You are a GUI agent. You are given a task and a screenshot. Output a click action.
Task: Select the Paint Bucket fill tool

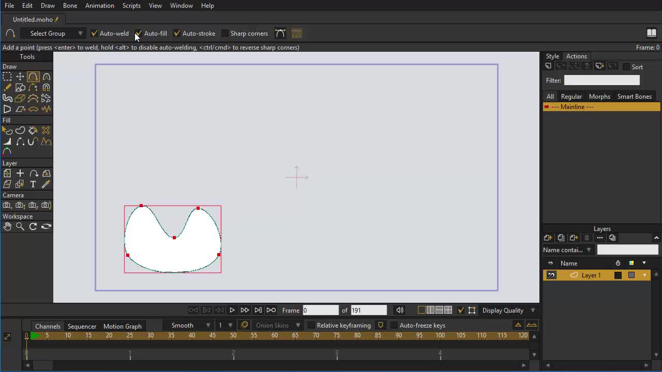(x=33, y=131)
